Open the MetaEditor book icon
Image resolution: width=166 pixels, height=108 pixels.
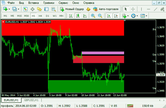click(88, 9)
